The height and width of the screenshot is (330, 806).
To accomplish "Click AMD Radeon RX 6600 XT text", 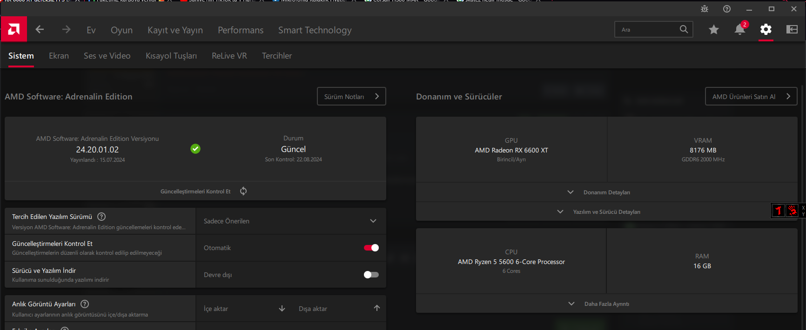I will click(x=511, y=150).
